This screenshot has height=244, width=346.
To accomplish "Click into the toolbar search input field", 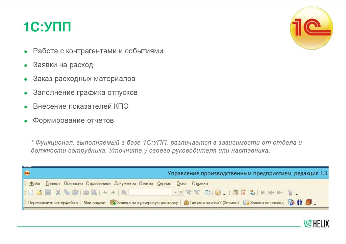I will click(x=151, y=192).
